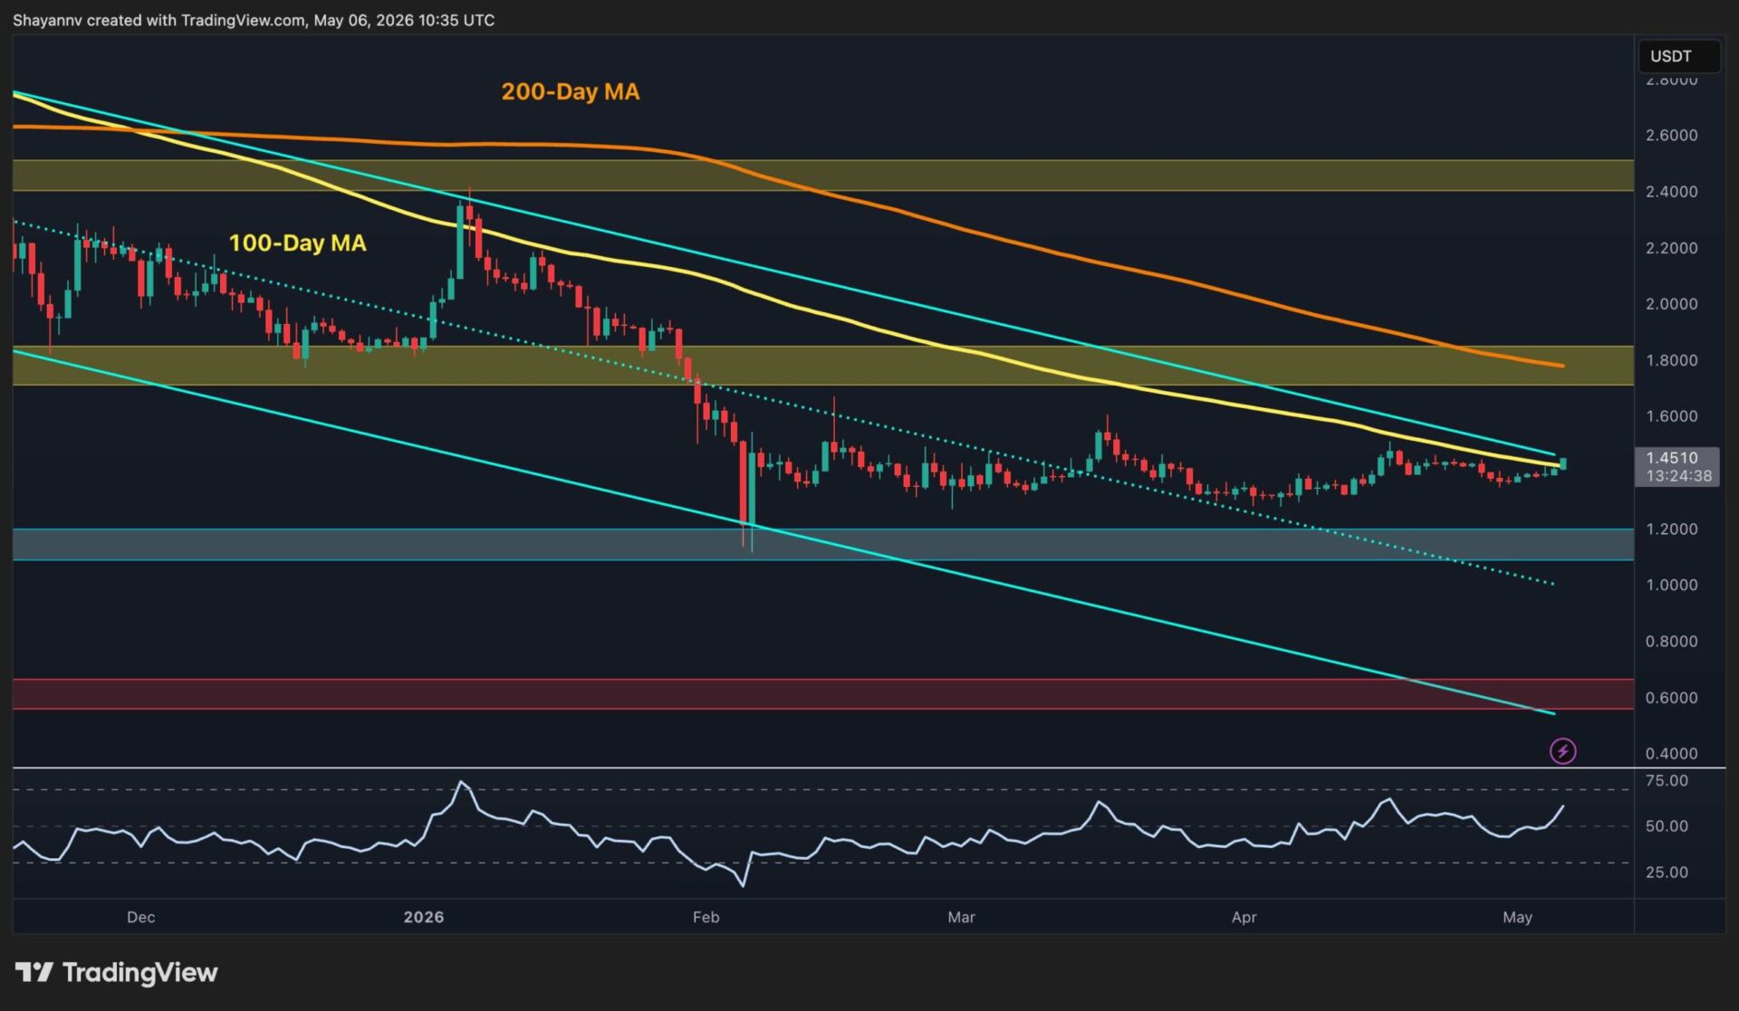
Task: Click the 2.4000 price axis label
Action: pos(1671,191)
